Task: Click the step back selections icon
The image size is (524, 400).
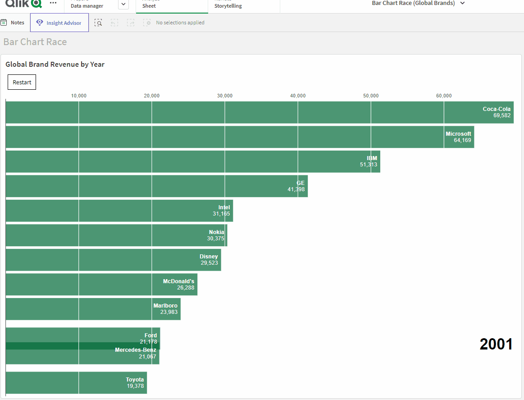Action: 114,22
